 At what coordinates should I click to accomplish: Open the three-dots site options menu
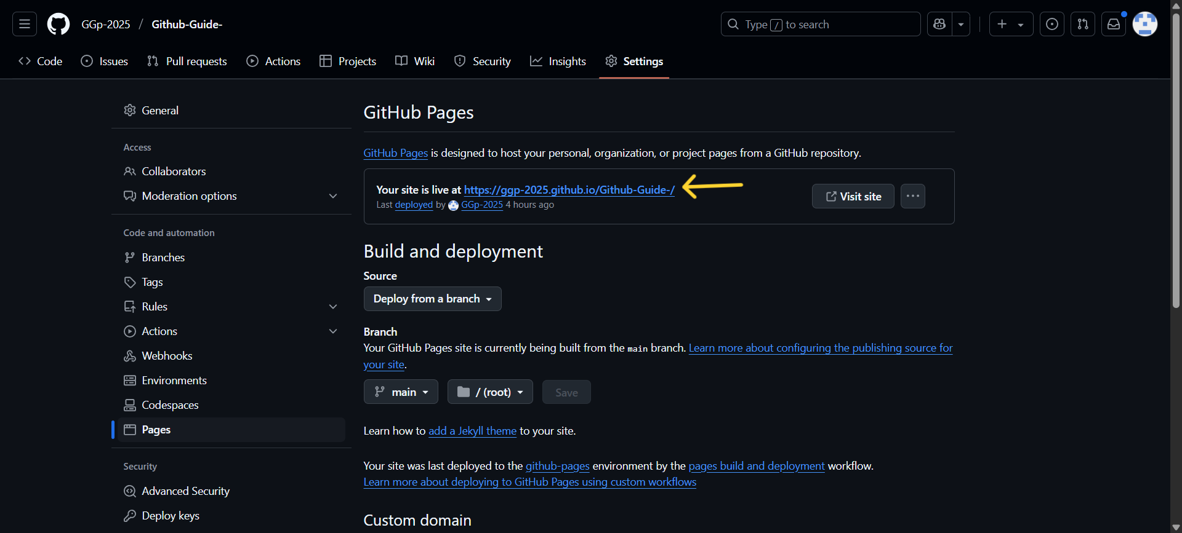(912, 196)
